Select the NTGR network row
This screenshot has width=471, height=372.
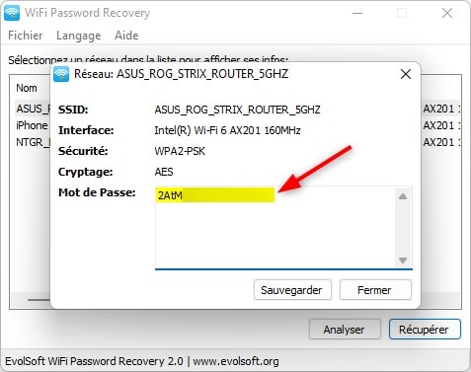click(x=32, y=142)
